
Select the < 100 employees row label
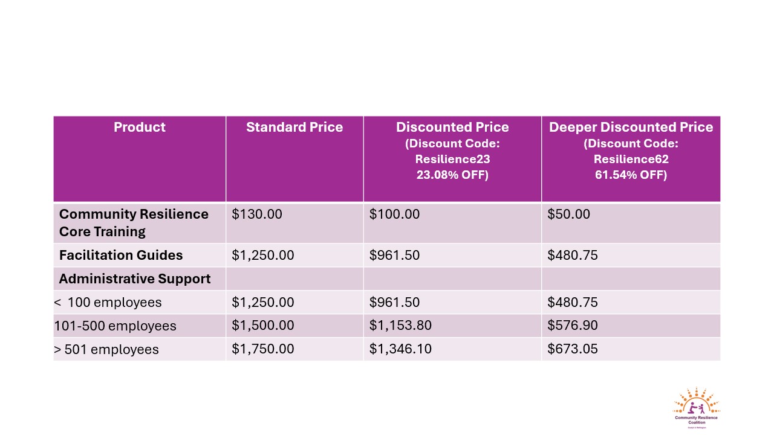140,302
